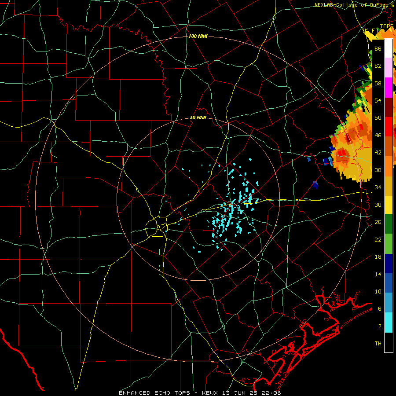Click legend value 46

pyautogui.click(x=378, y=136)
